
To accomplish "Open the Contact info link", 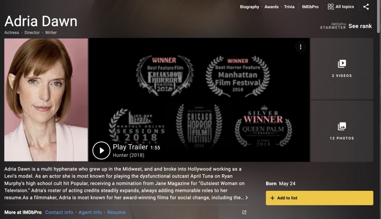I will tap(59, 212).
